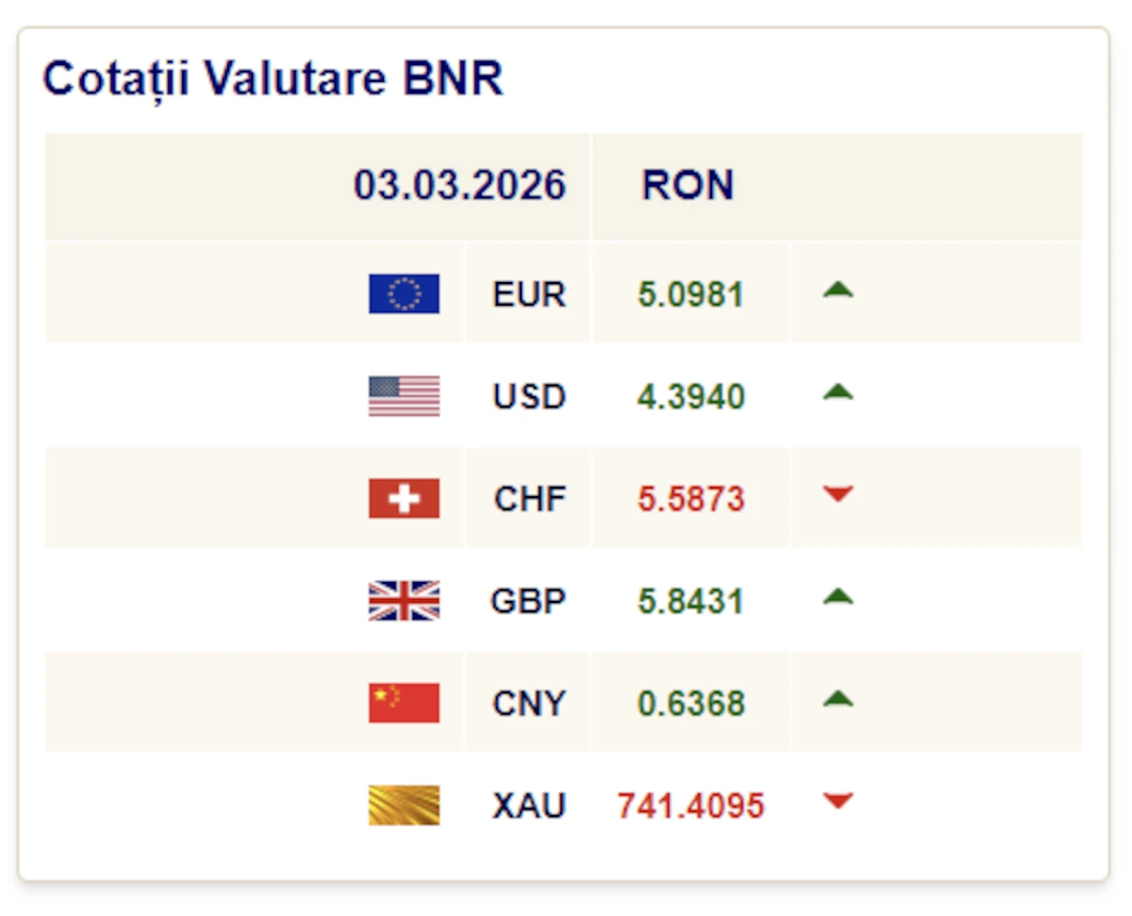Image resolution: width=1132 pixels, height=916 pixels.
Task: Click the gold bar XAU icon
Action: [404, 806]
